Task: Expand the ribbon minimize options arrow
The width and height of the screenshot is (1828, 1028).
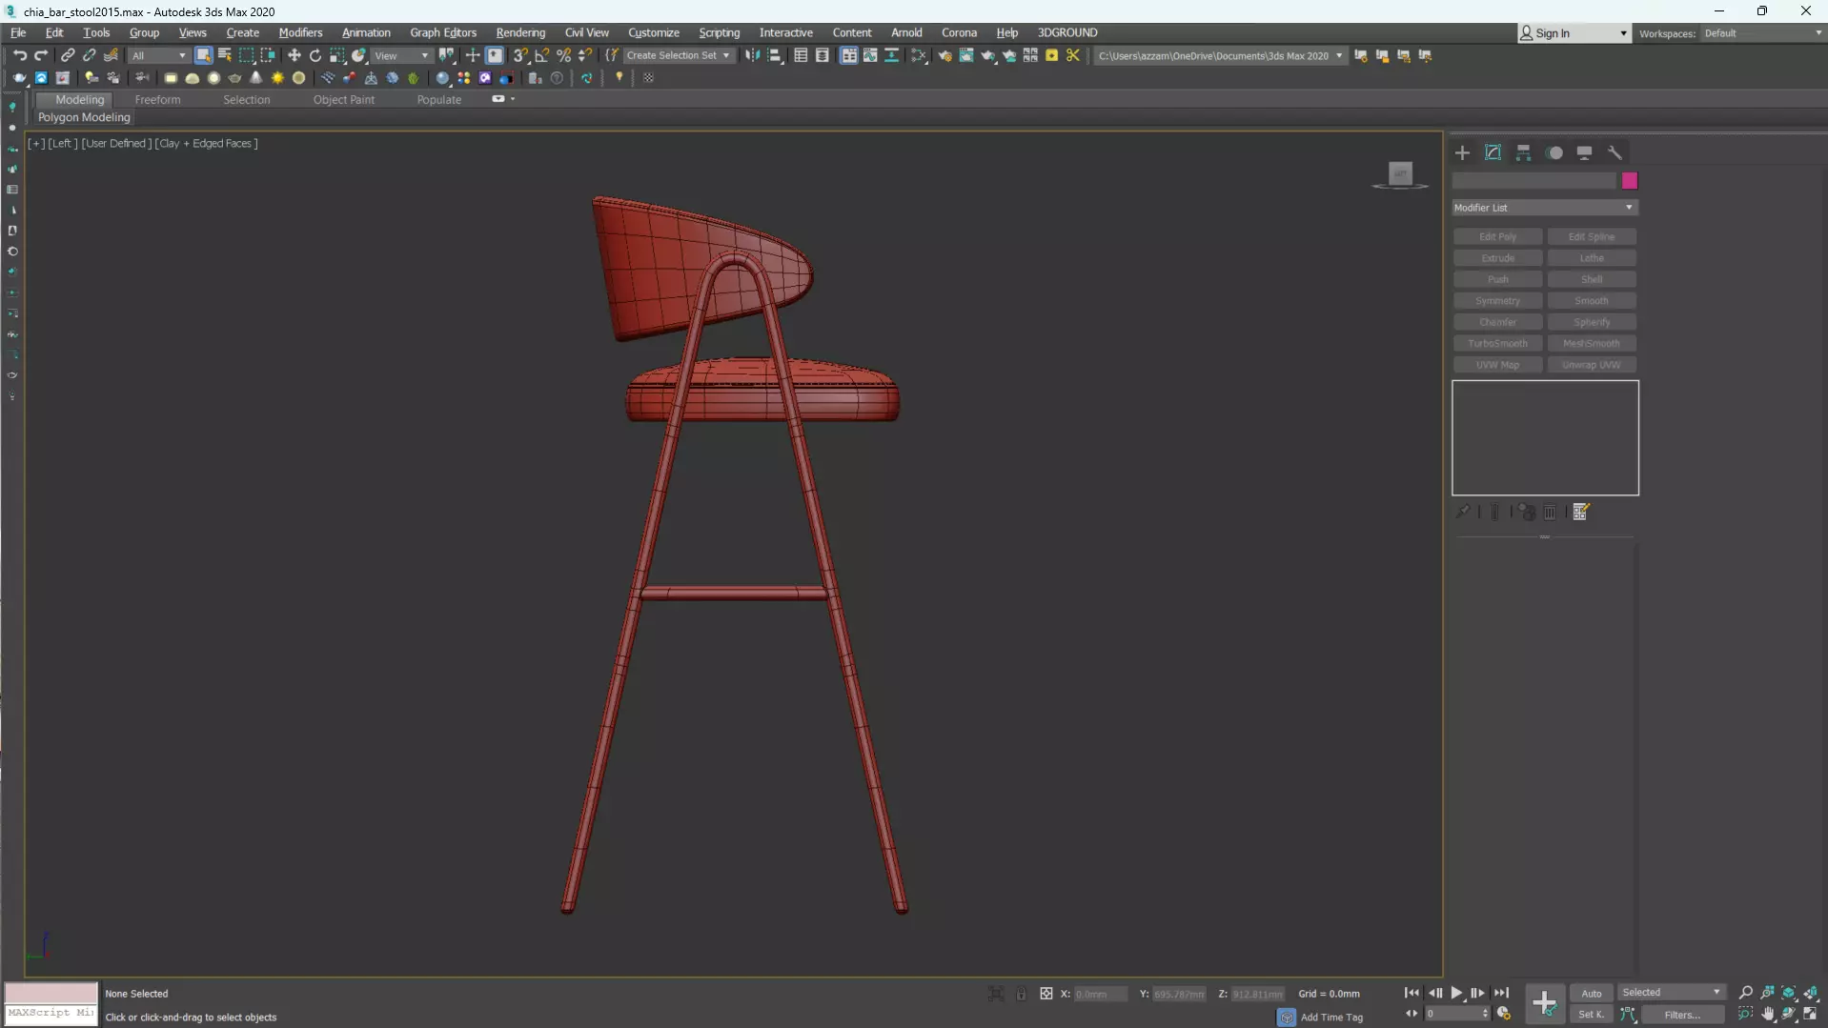Action: click(513, 99)
